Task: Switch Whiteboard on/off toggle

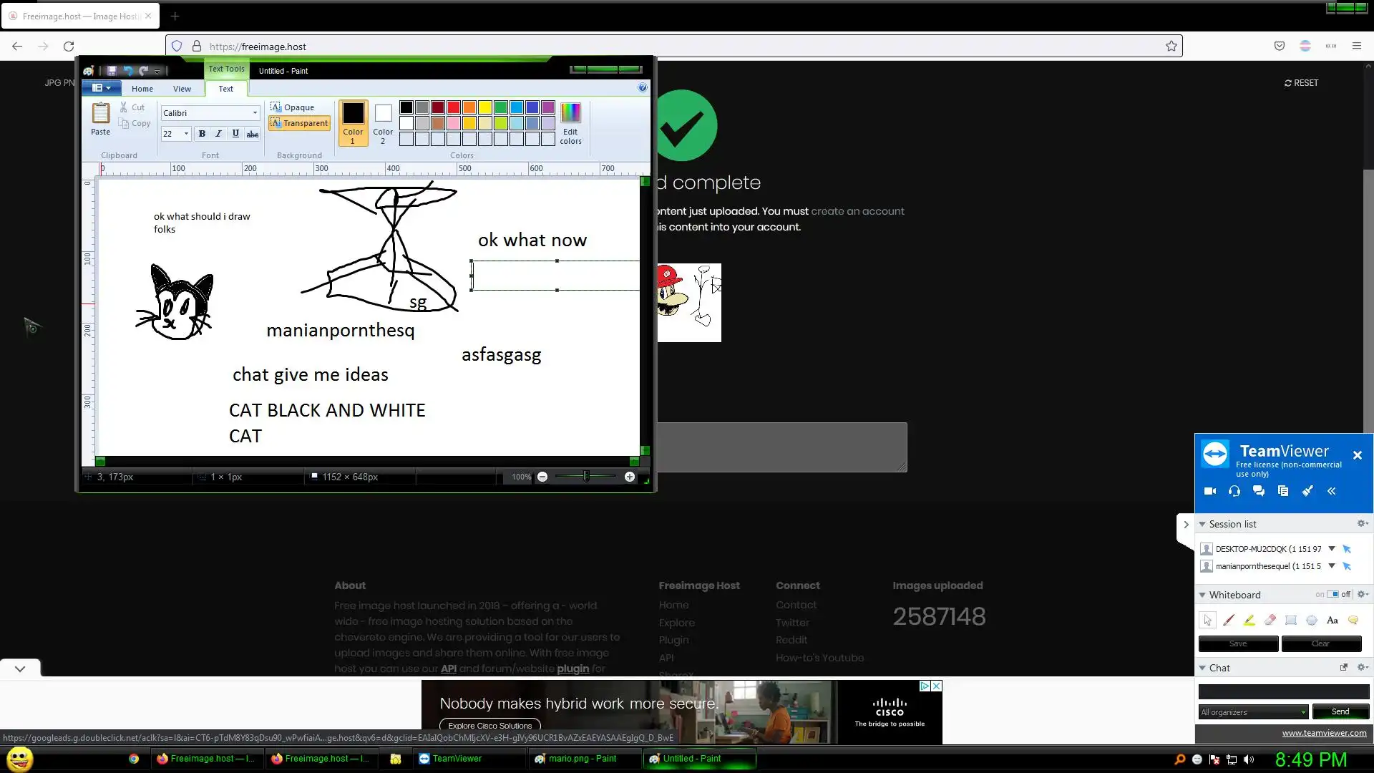Action: 1332,594
